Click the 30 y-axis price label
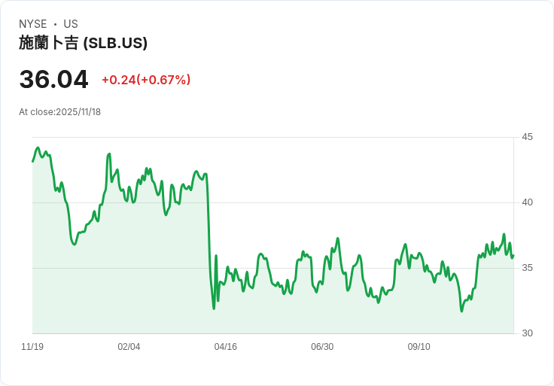554x386 pixels. 527,333
